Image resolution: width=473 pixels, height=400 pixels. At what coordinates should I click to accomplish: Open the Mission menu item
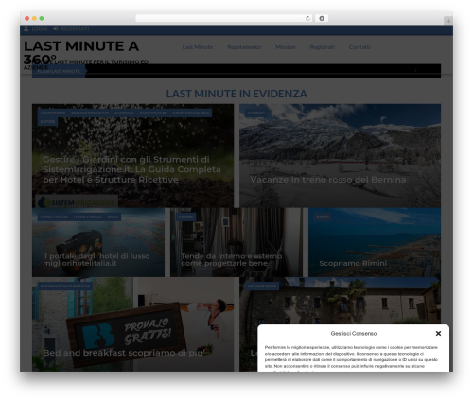click(286, 47)
